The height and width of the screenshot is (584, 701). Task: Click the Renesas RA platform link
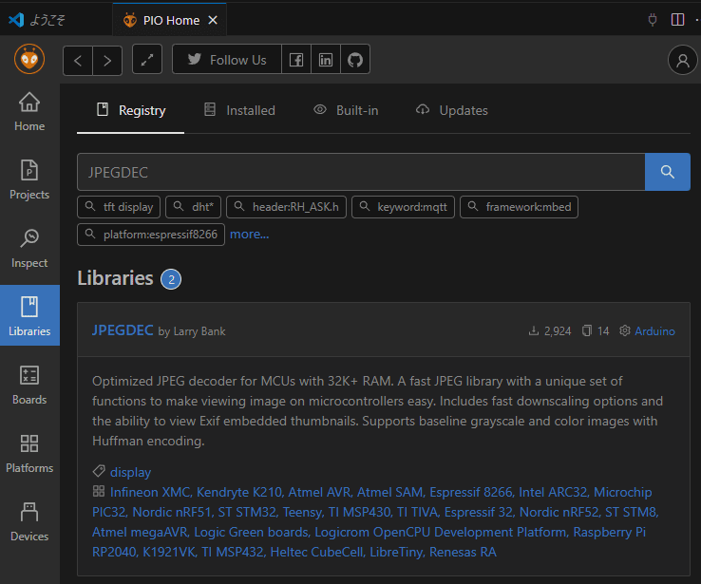pyautogui.click(x=463, y=552)
